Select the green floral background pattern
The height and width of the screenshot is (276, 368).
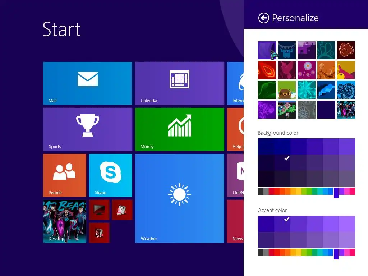(286, 110)
